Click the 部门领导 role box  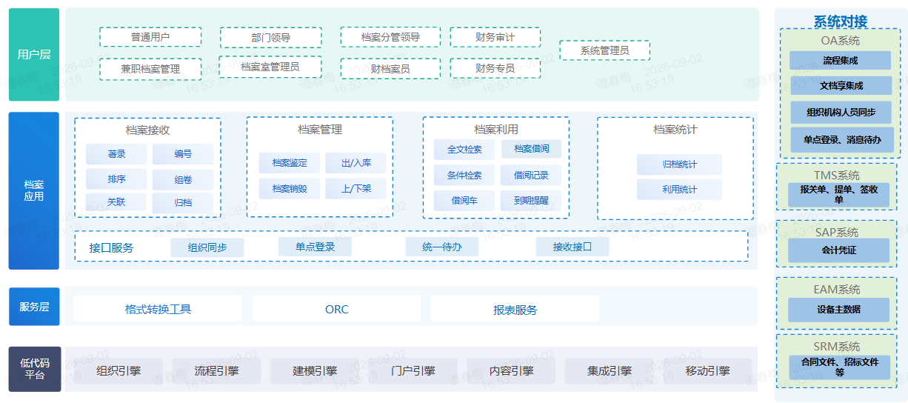[270, 37]
